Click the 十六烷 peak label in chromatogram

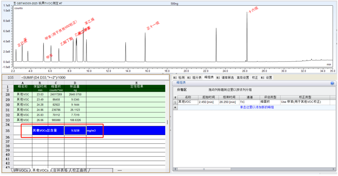(253, 10)
